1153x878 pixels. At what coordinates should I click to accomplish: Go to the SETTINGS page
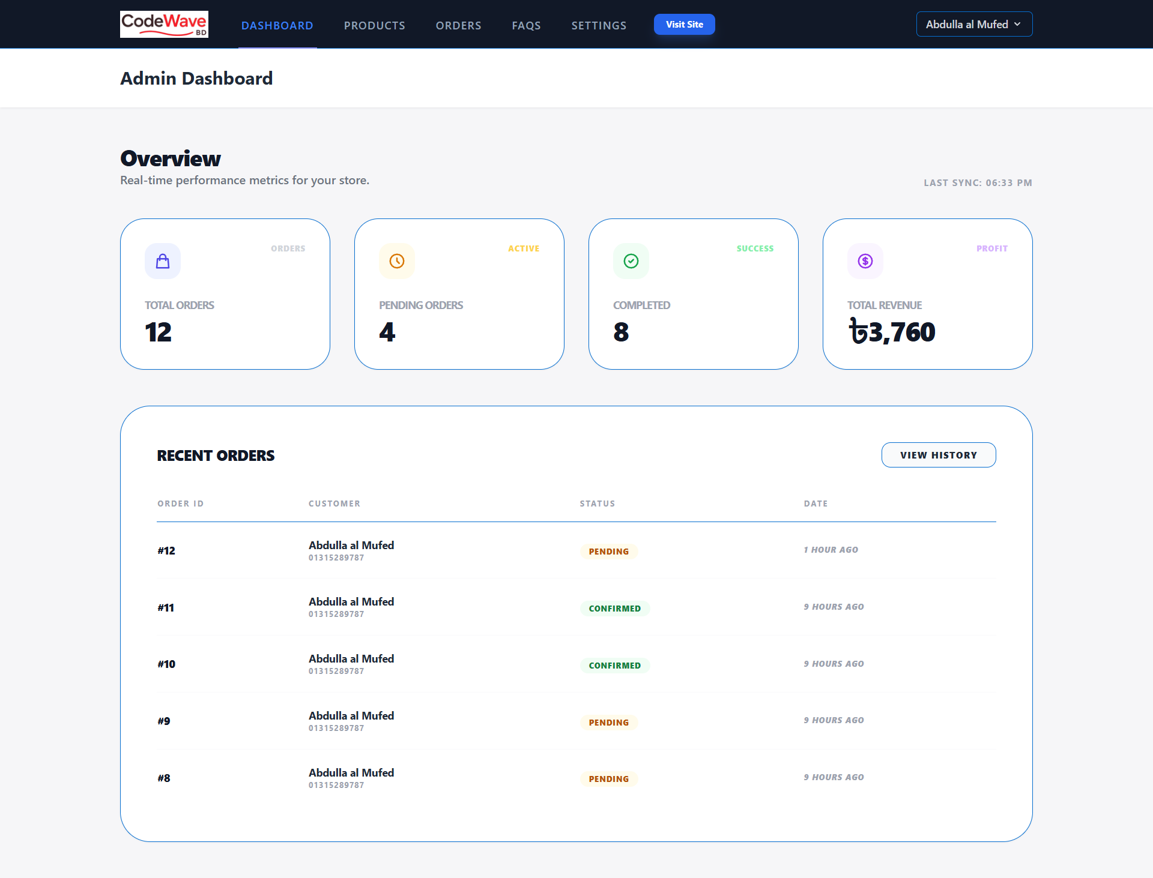coord(599,25)
